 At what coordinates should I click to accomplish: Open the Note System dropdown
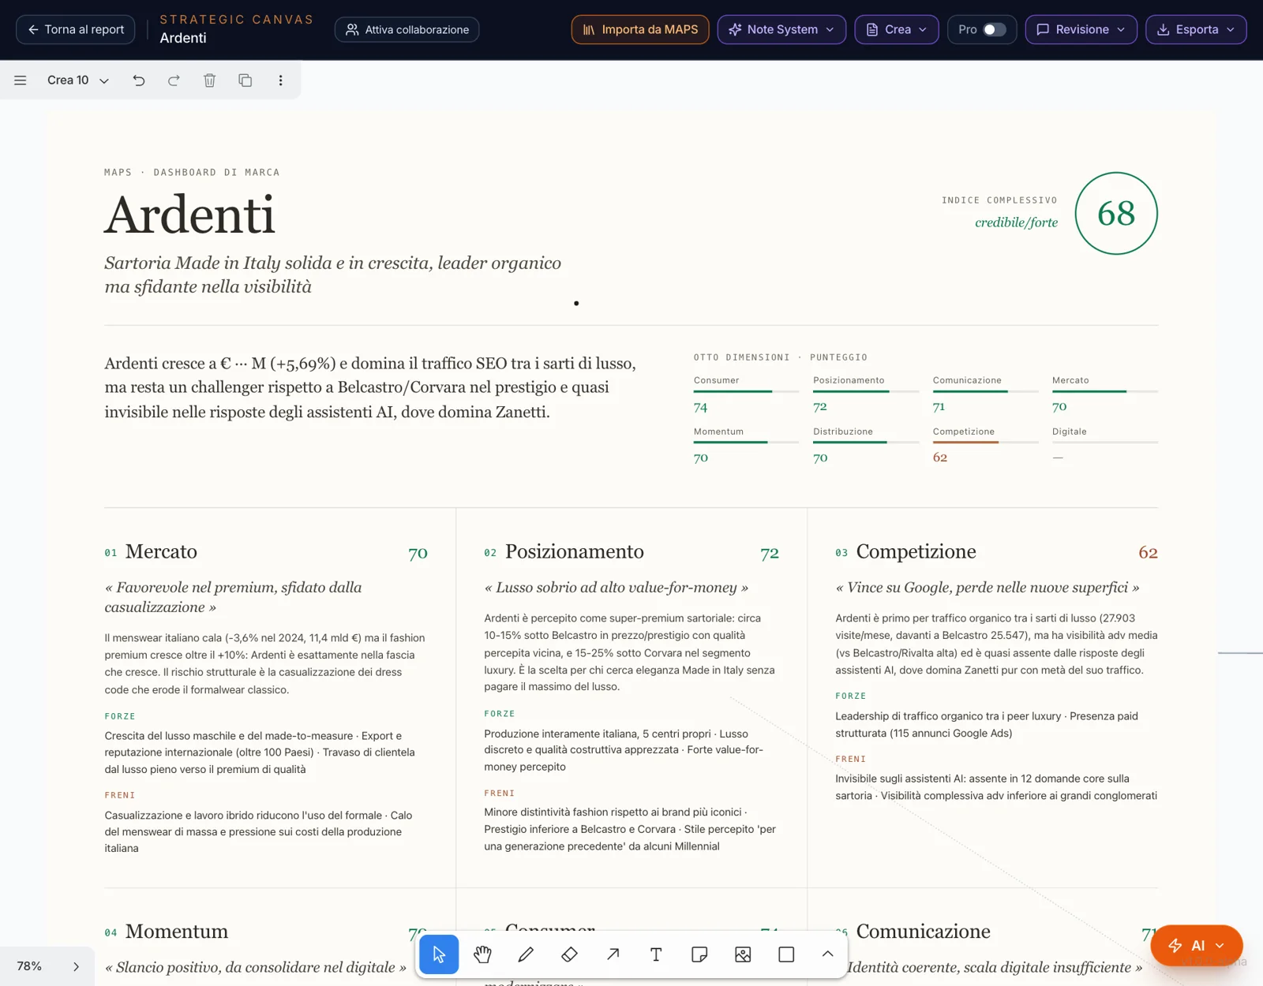pos(781,29)
